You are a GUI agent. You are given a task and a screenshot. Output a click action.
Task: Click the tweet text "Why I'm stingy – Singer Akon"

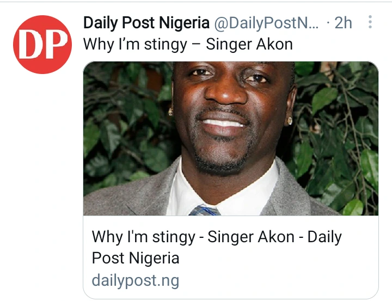[x=188, y=44]
